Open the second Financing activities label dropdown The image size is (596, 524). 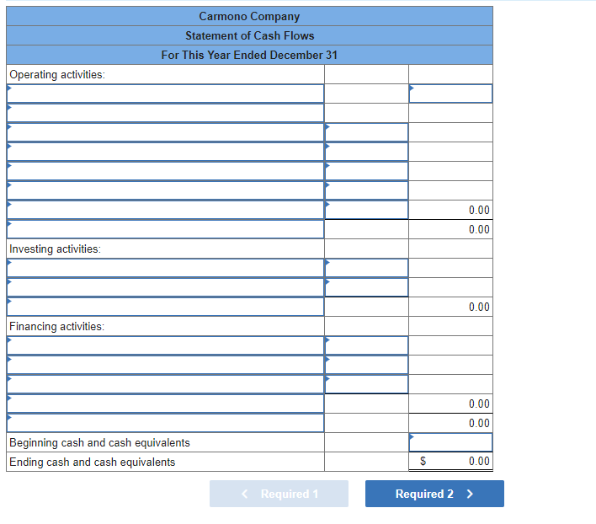[165, 365]
